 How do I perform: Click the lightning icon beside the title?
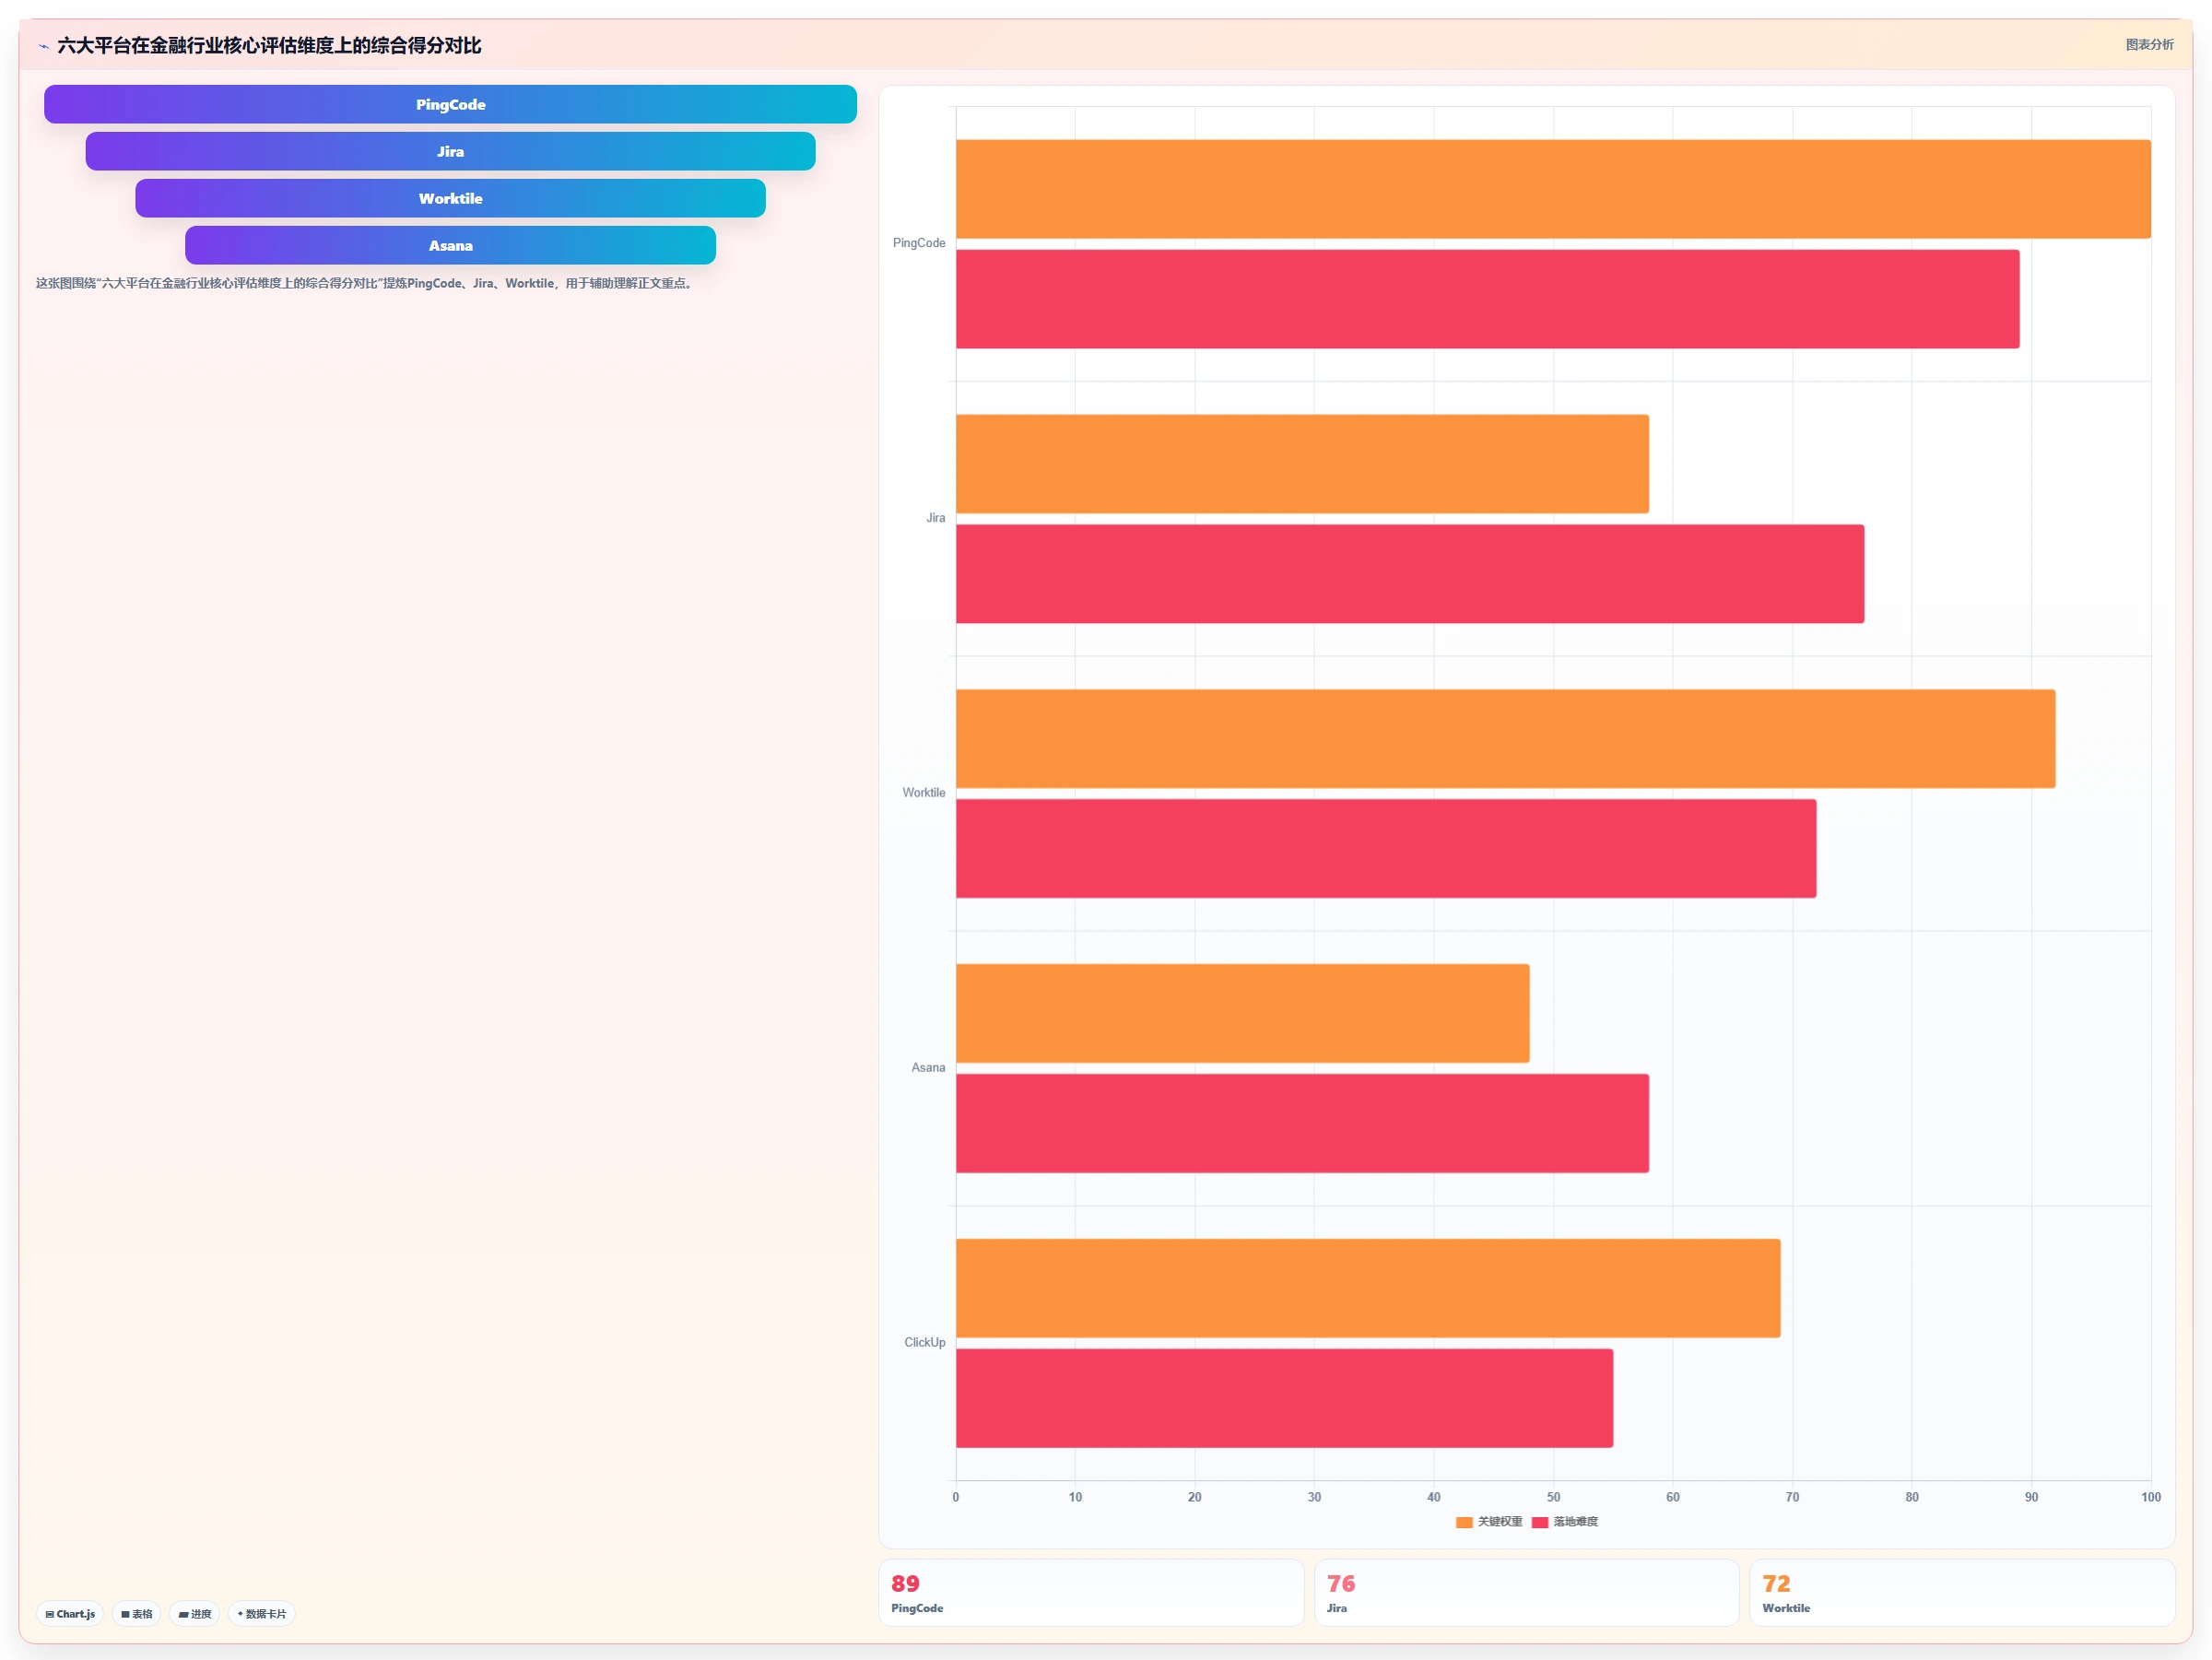[44, 46]
